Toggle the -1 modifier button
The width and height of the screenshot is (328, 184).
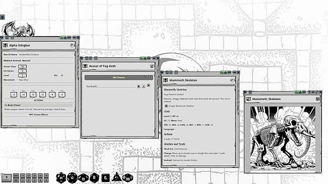point(23,180)
